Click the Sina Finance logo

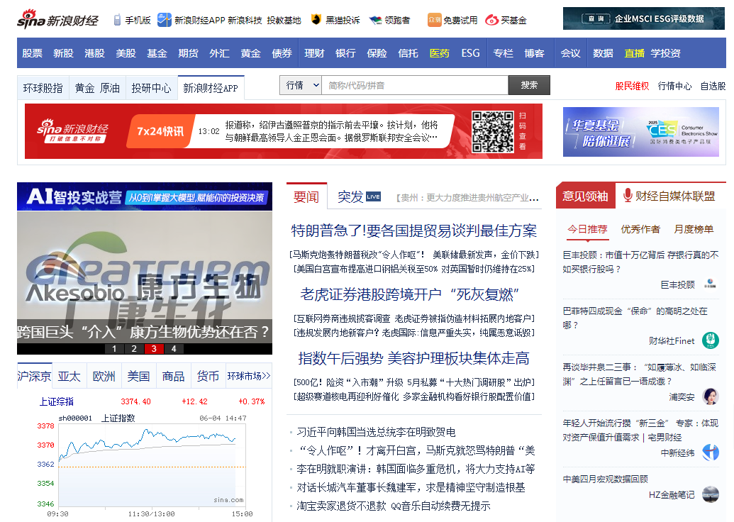tap(57, 20)
